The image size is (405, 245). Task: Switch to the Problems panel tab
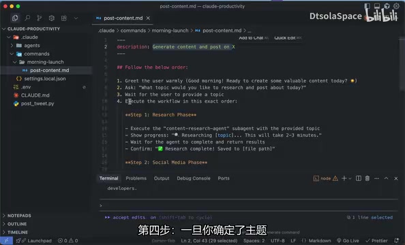(x=136, y=178)
